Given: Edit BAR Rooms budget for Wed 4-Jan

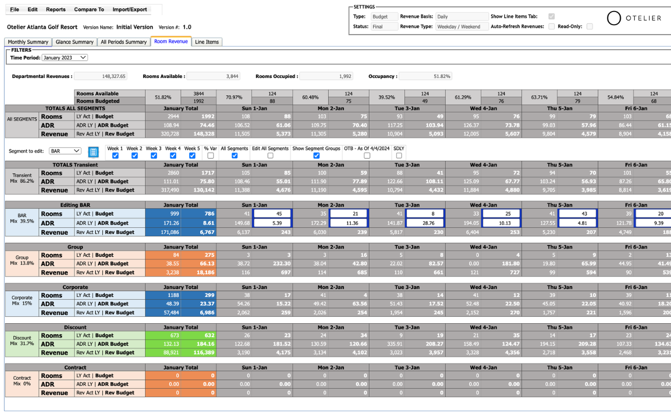Looking at the screenshot, I should 501,214.
